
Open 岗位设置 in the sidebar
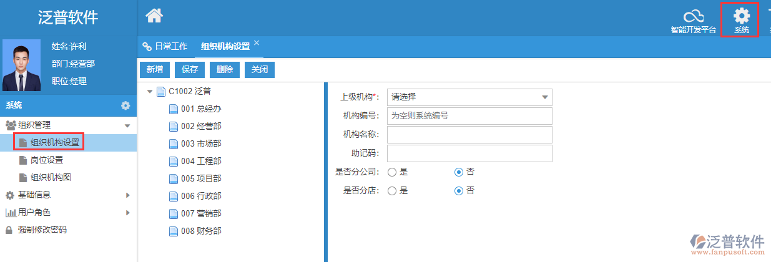pyautogui.click(x=47, y=160)
